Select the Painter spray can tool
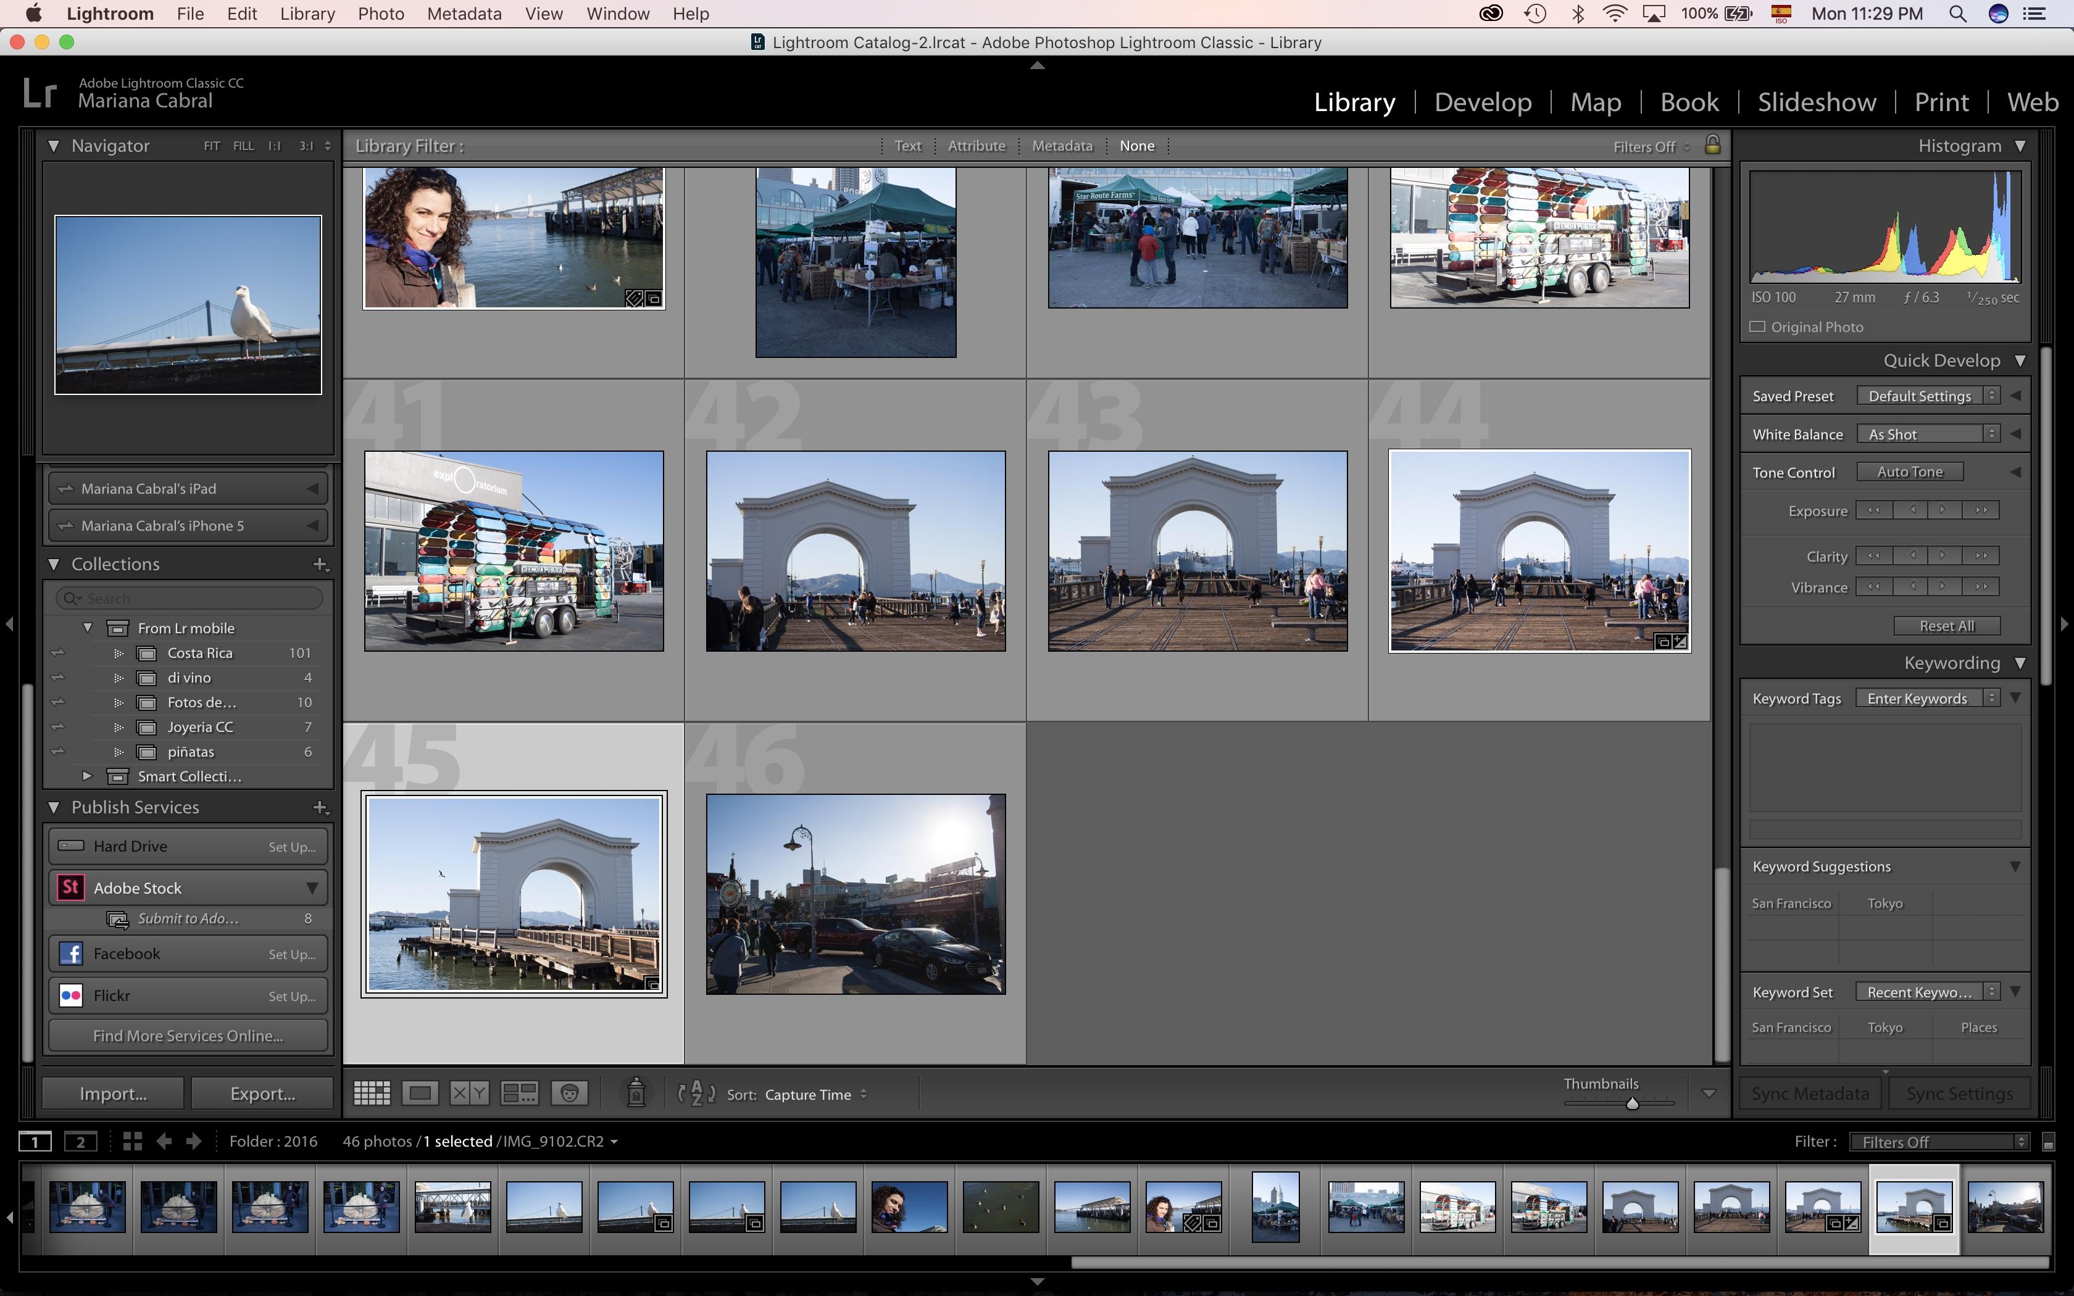2074x1296 pixels. [x=636, y=1093]
